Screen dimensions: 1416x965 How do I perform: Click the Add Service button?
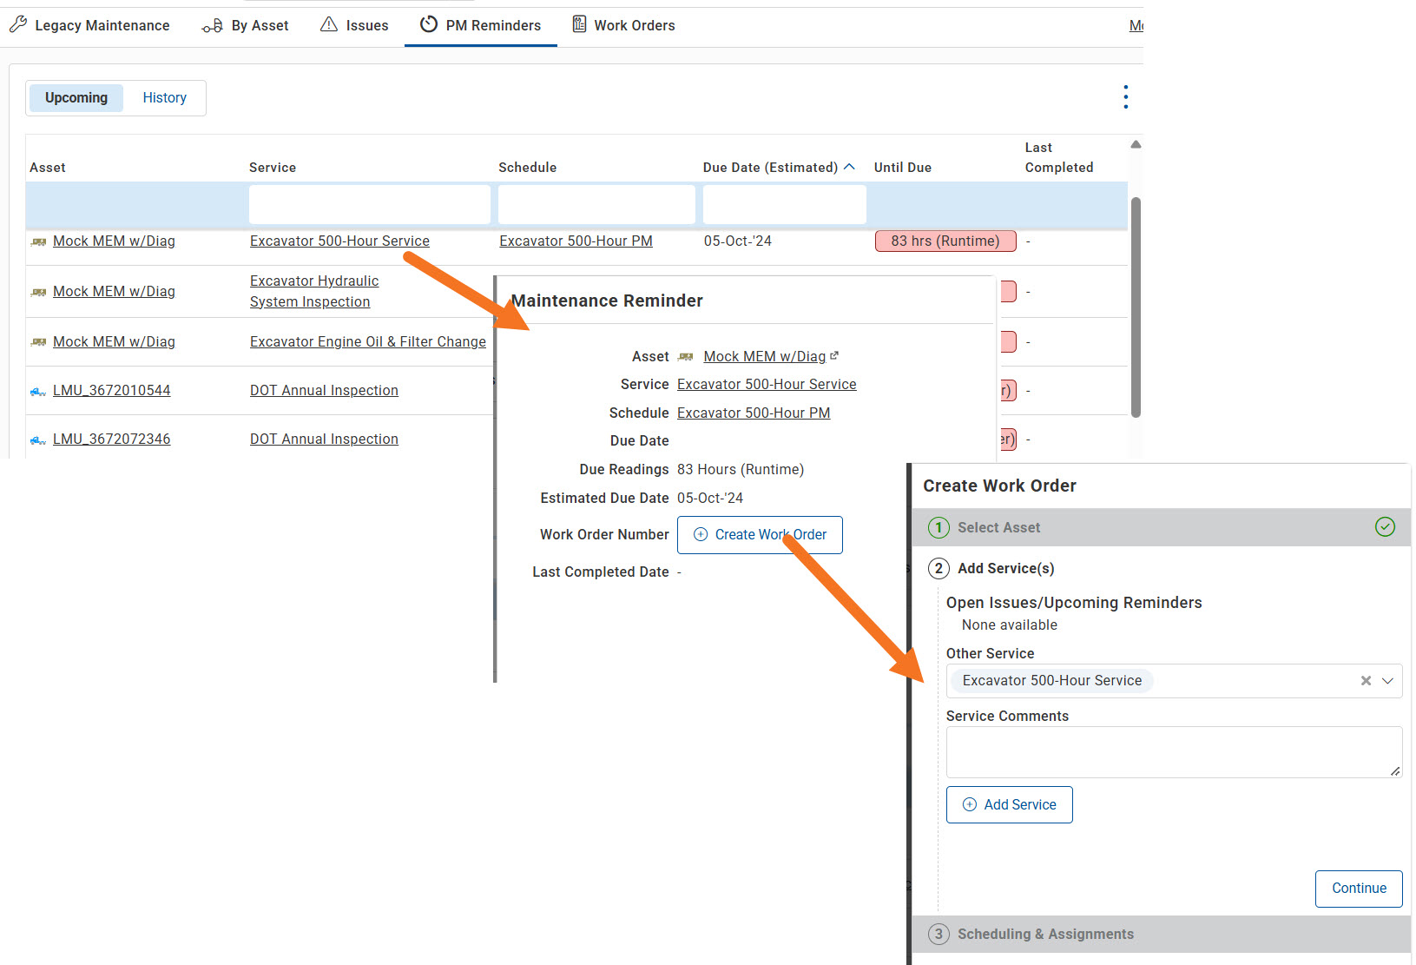coord(1010,805)
